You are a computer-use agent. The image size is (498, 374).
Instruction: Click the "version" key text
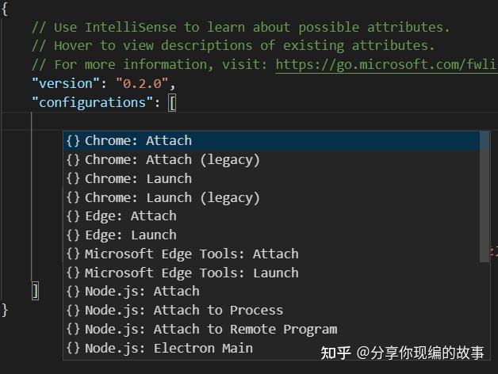click(x=65, y=83)
